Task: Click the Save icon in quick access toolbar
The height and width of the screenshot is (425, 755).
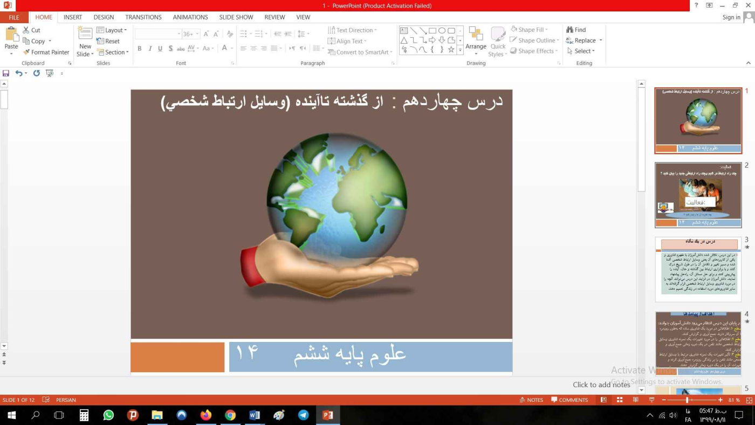Action: point(6,73)
